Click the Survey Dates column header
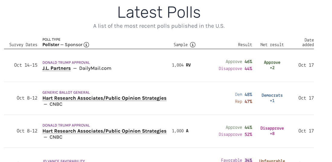The width and height of the screenshot is (332, 162). pyautogui.click(x=23, y=45)
